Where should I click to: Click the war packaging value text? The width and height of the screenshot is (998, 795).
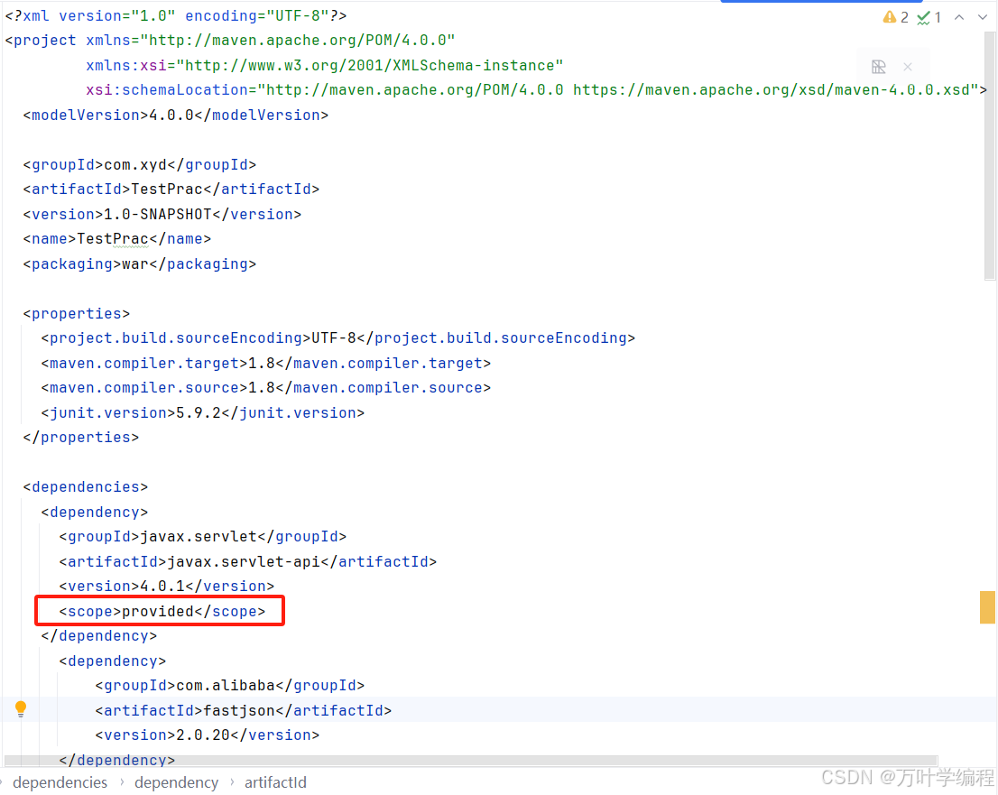point(134,263)
